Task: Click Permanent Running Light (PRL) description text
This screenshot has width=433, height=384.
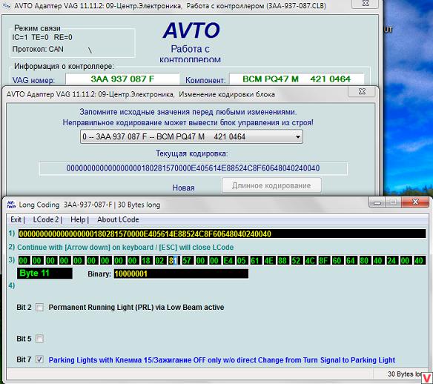Action: 136,307
